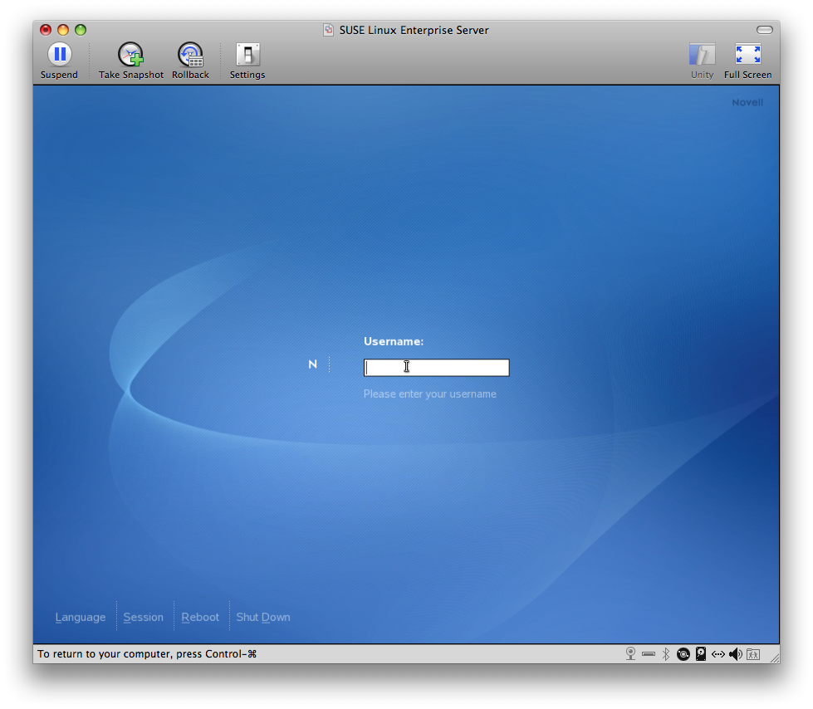The height and width of the screenshot is (709, 813).
Task: Toggle the toolbar pill button
Action: point(764,30)
